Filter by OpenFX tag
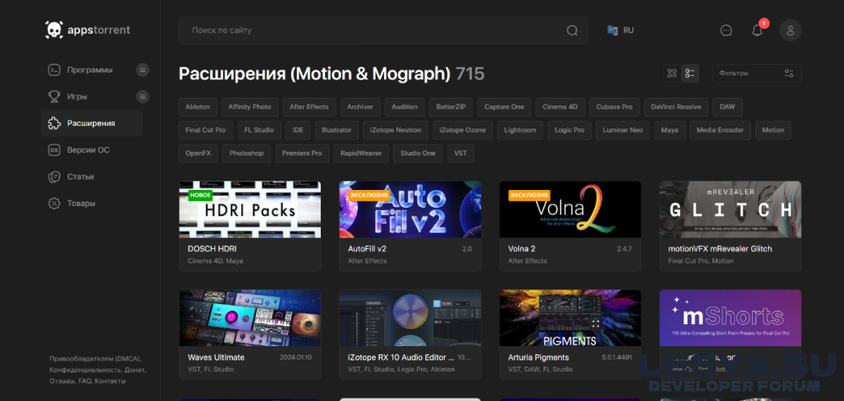Screen dimensions: 844x401 (x=198, y=154)
